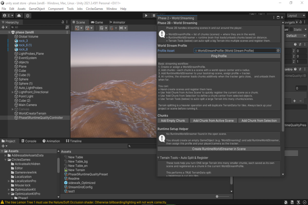Screen dimensions: 308x205
Task: Select WorldCreatorTerrain in the Hierarchy
Action: tap(32, 113)
